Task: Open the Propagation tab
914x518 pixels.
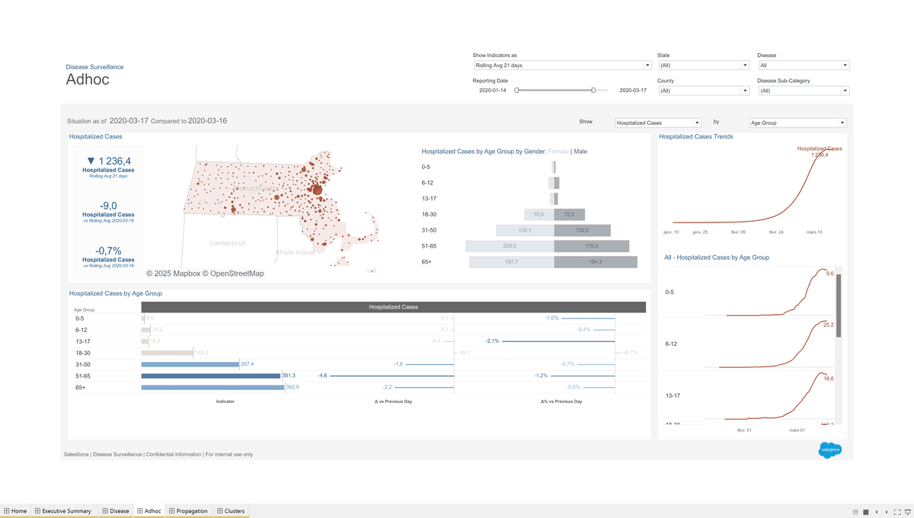Action: coord(187,511)
